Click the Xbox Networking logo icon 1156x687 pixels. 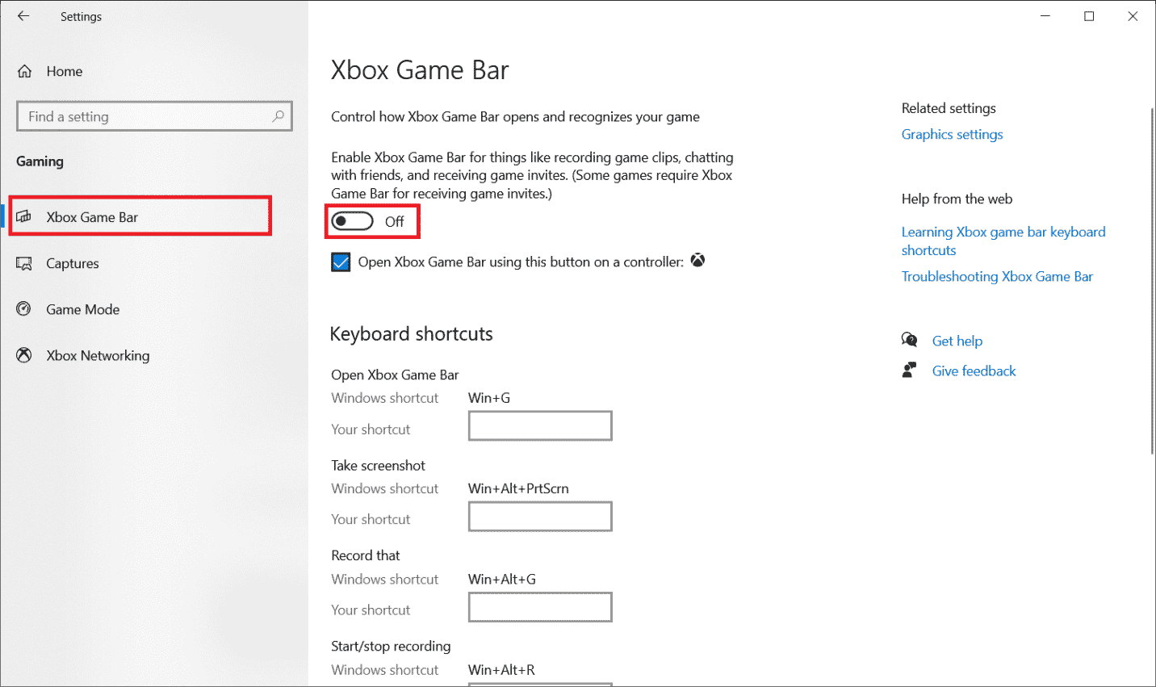tap(24, 355)
